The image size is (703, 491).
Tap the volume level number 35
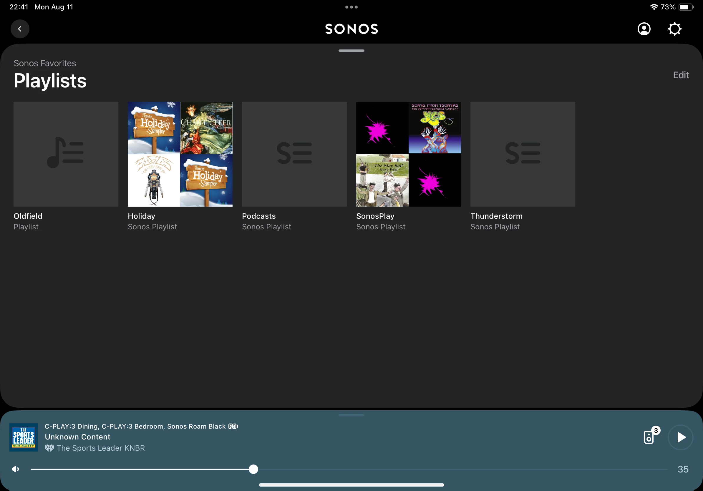click(683, 469)
